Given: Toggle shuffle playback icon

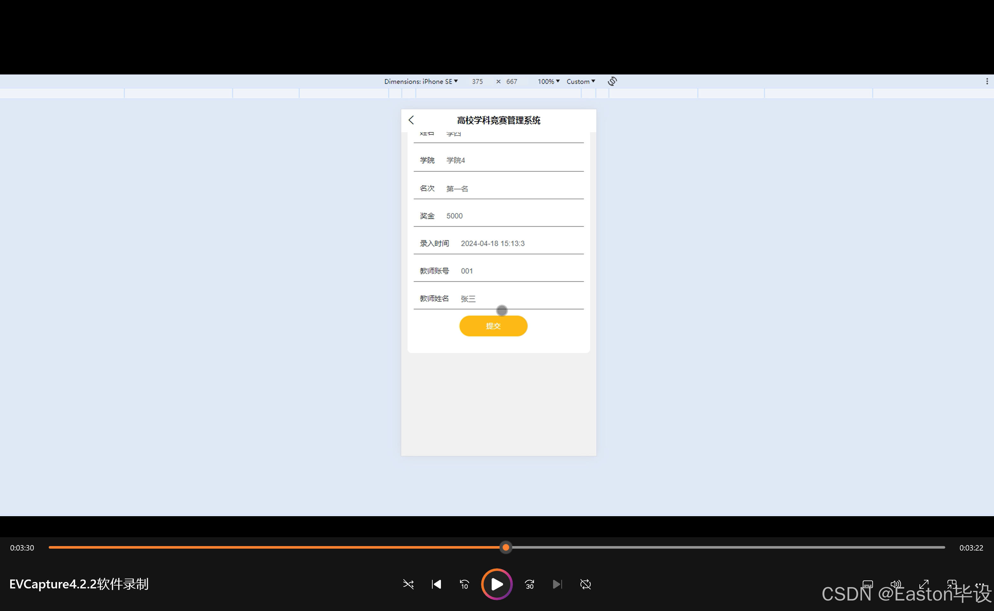Looking at the screenshot, I should [408, 584].
